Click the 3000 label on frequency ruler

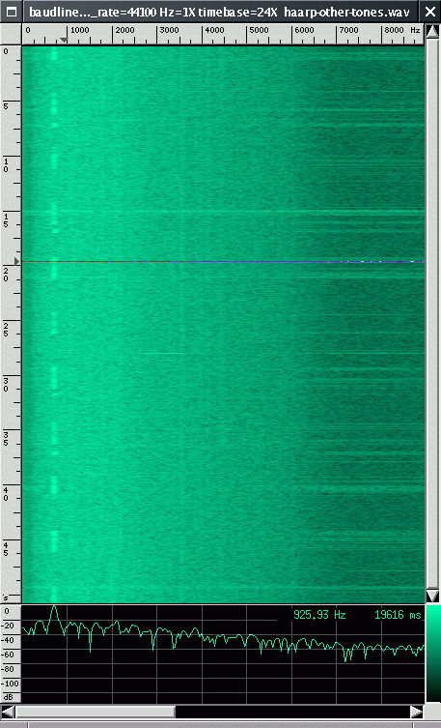[x=170, y=30]
